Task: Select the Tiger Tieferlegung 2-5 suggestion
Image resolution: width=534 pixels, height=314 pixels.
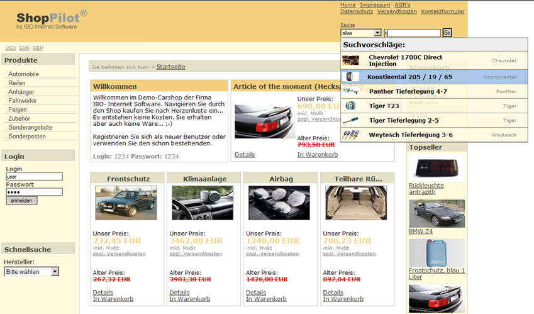Action: 434,120
